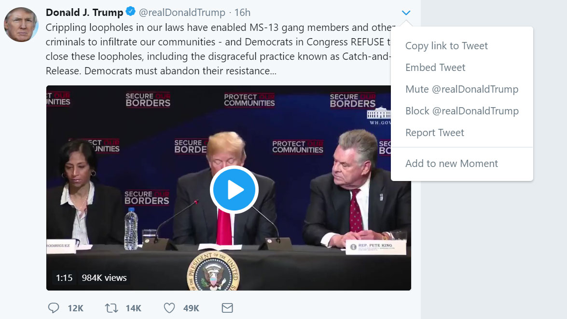
Task: Open the profile avatar photo
Action: pyautogui.click(x=21, y=25)
